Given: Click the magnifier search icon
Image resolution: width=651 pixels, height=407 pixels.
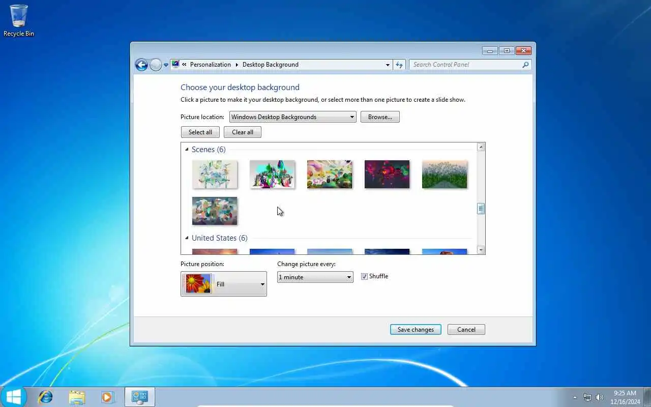Looking at the screenshot, I should click(525, 65).
